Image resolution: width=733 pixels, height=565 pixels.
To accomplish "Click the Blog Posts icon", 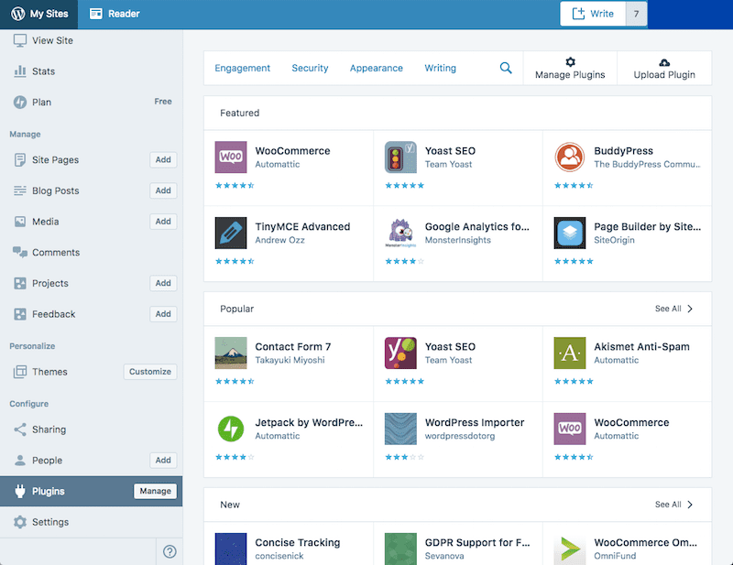I will [x=20, y=190].
